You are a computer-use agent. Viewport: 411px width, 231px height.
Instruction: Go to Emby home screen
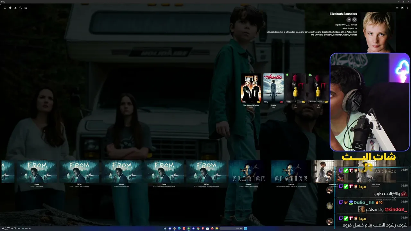click(402, 8)
